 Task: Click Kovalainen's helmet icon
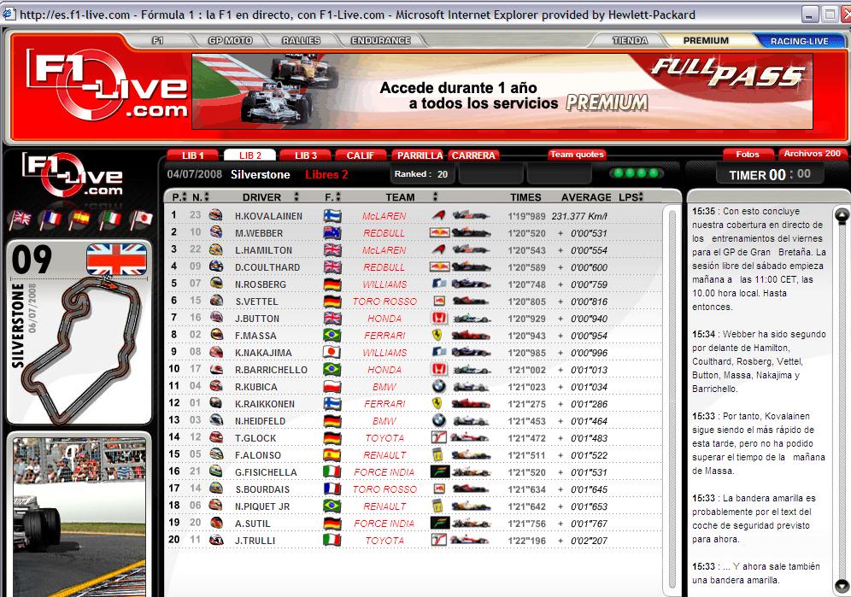pyautogui.click(x=215, y=216)
